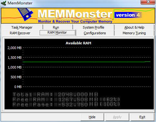
Task: Click the Total RAM readout line
Action: coord(55,94)
